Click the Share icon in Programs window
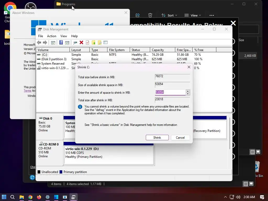The height and width of the screenshot is (201, 268). click(138, 15)
